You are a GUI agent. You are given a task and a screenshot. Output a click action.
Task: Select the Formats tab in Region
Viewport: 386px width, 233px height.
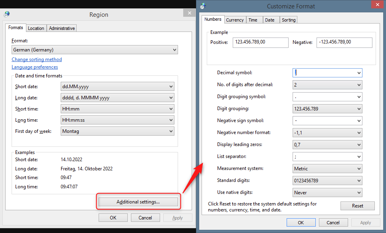point(16,28)
